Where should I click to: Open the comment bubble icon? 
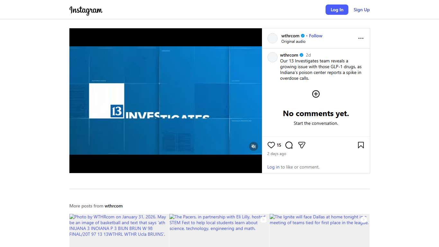(289, 145)
